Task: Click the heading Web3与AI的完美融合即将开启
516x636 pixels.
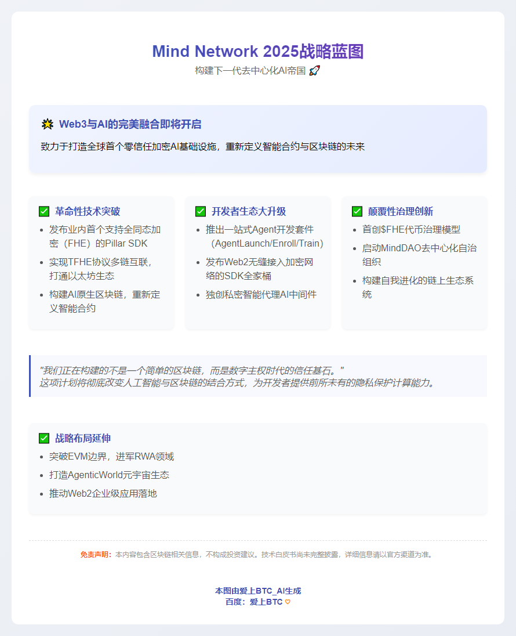Action: [x=130, y=124]
